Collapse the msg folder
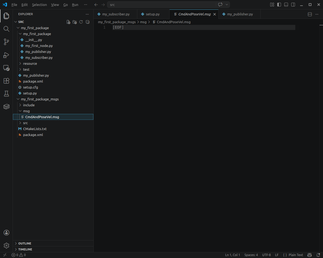Viewport: 323px width, 258px height. point(53,111)
